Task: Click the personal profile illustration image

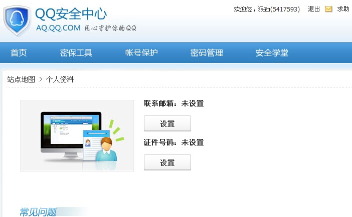Action: tap(77, 135)
